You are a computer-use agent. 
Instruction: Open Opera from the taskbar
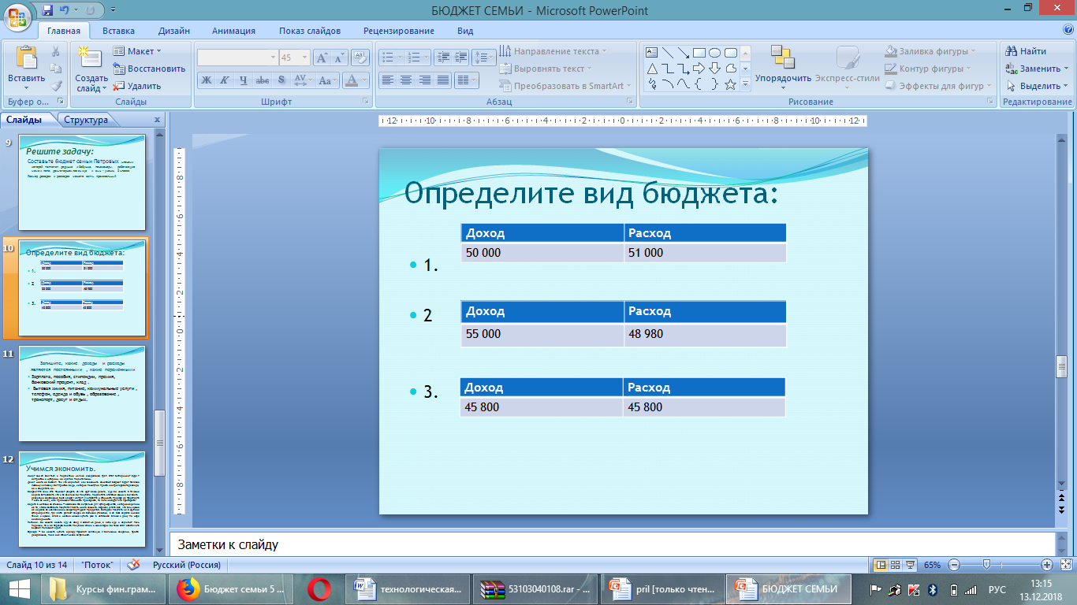[320, 588]
